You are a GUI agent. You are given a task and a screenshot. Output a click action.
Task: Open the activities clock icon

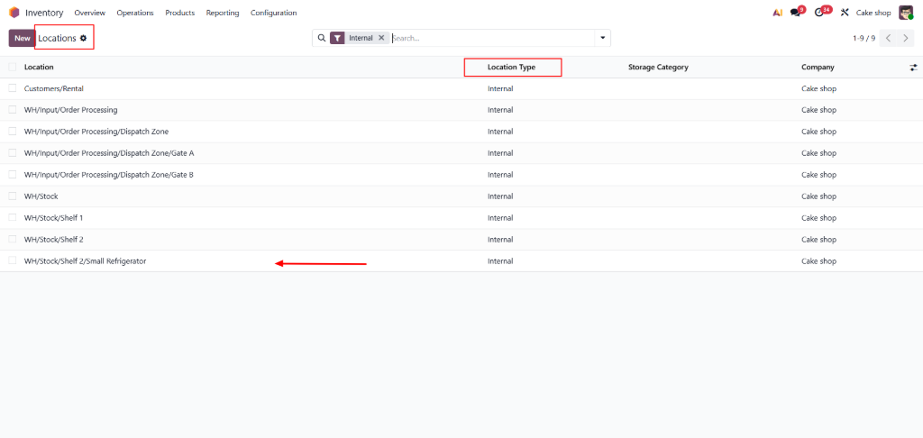click(x=819, y=13)
